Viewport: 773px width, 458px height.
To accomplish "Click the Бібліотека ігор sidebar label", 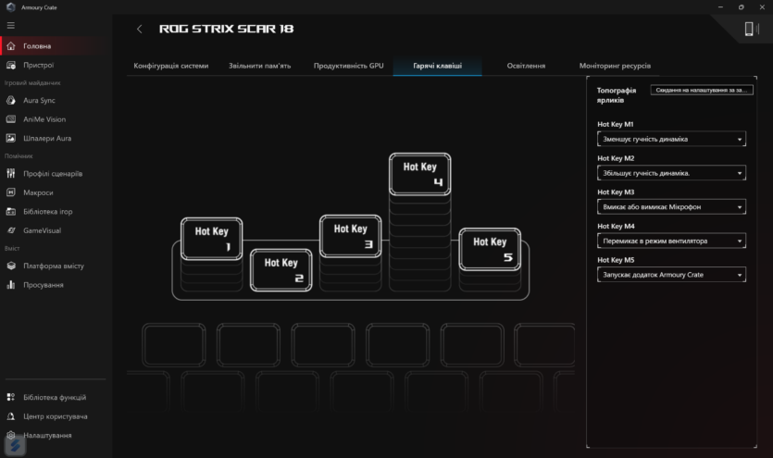I will coord(48,212).
